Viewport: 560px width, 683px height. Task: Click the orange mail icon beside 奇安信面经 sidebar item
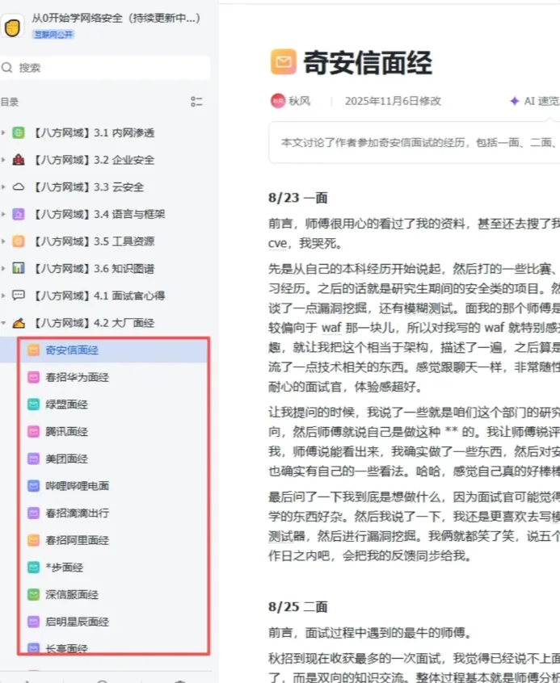pos(34,350)
